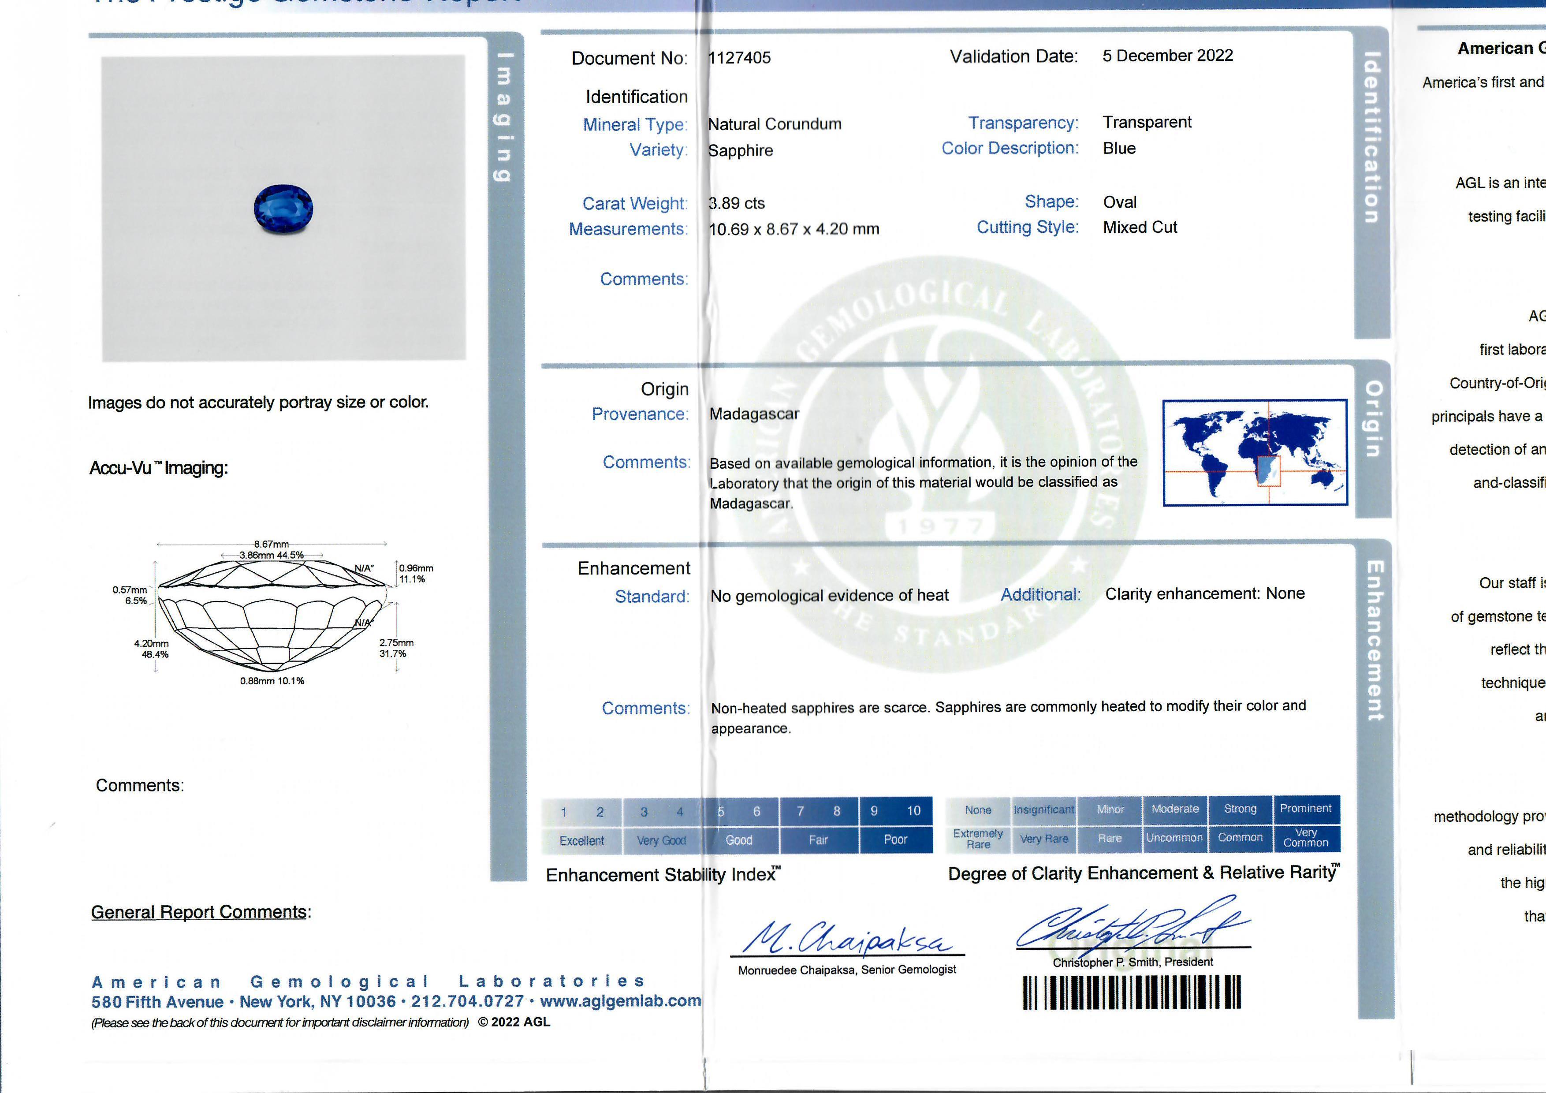Click the 0.96mm 11.1% crown dimension

click(x=416, y=574)
